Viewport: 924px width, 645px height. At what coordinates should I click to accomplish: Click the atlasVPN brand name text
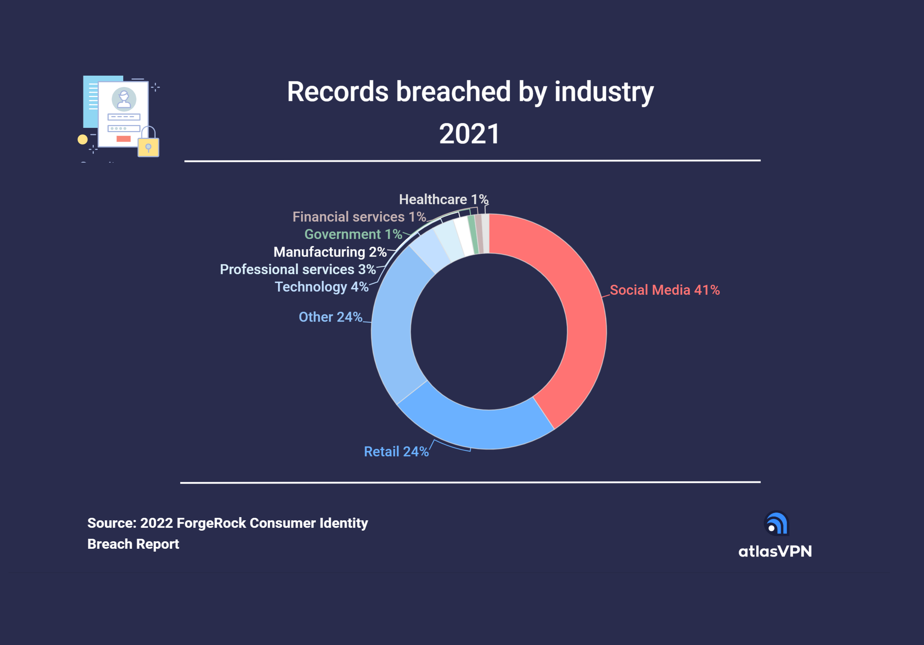[x=775, y=551]
